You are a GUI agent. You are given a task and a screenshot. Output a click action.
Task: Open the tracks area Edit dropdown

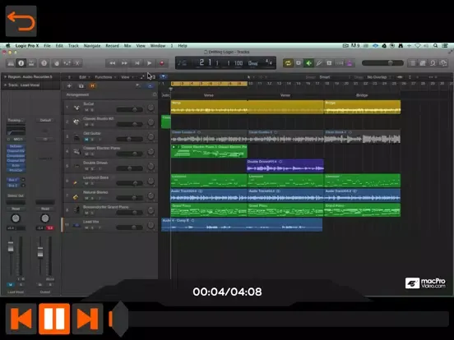coord(84,77)
